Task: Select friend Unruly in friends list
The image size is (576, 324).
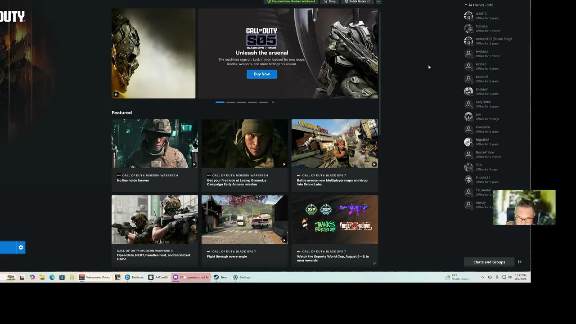Action: coord(479,205)
